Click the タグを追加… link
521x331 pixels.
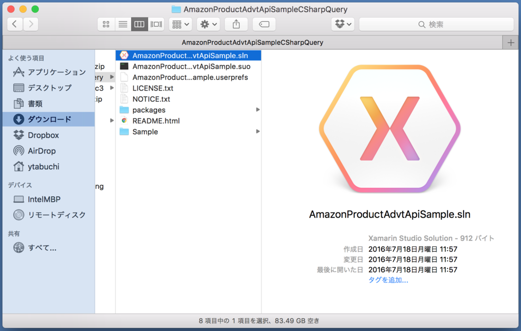tap(388, 280)
